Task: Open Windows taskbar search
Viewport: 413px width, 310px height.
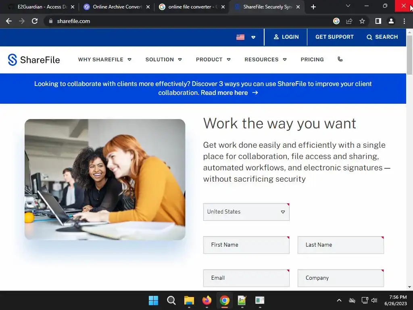Action: click(x=171, y=300)
